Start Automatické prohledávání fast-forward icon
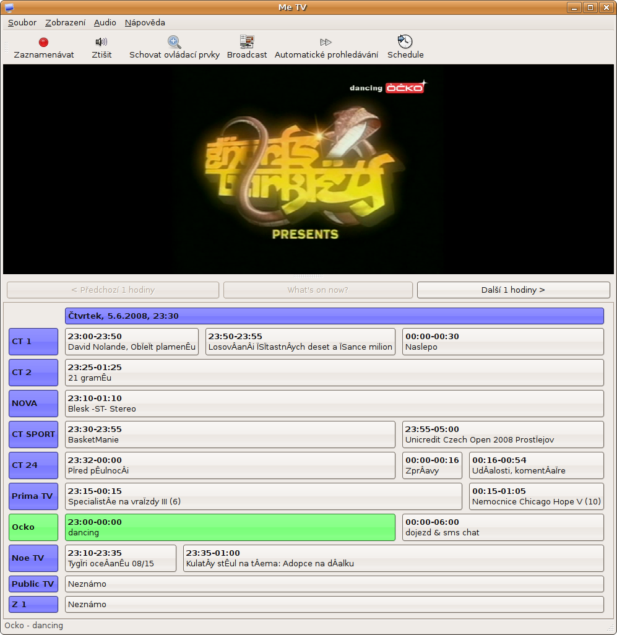This screenshot has height=635, width=617. click(326, 42)
